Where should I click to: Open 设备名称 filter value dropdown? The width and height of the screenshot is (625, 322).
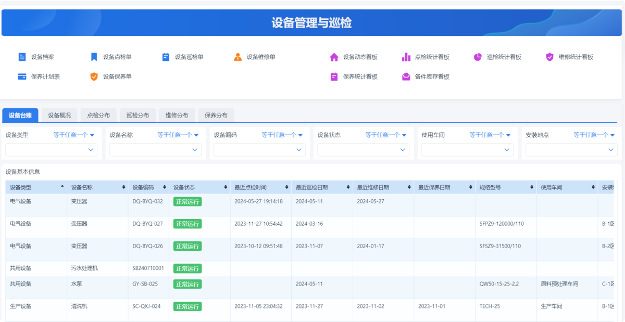[x=155, y=150]
